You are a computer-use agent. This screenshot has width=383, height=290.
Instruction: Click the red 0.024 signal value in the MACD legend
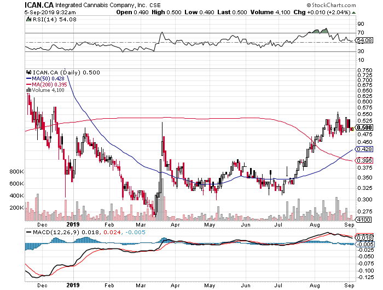point(112,232)
